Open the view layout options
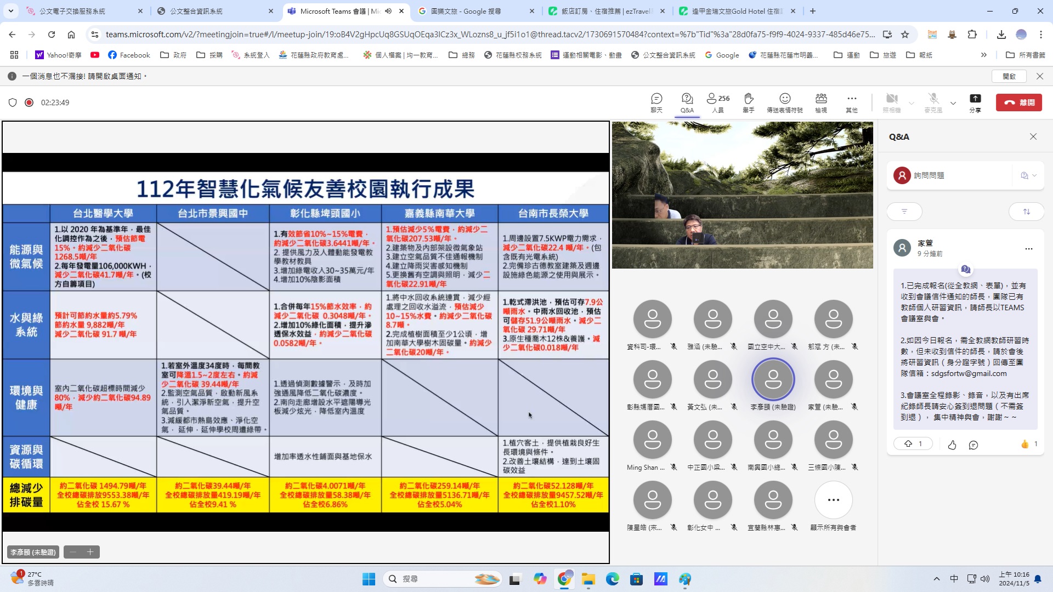1053x592 pixels. (821, 103)
